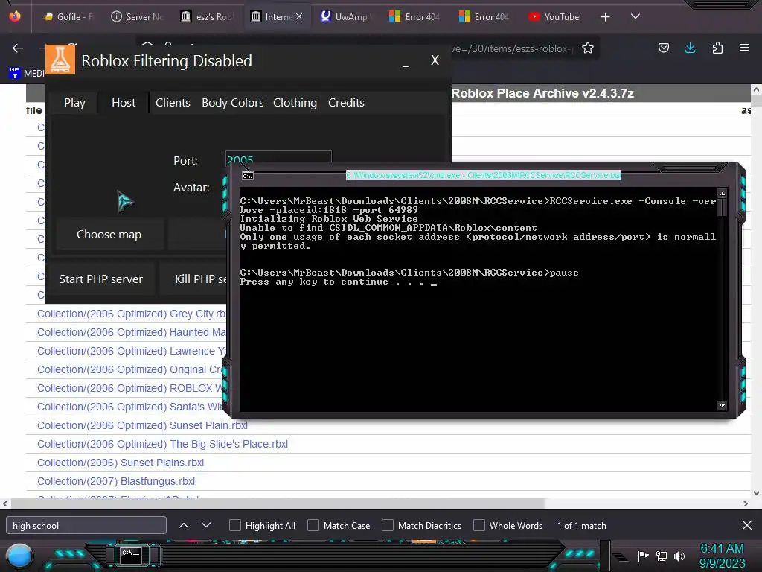
Task: Switch to the first Error 404 tab
Action: [414, 17]
